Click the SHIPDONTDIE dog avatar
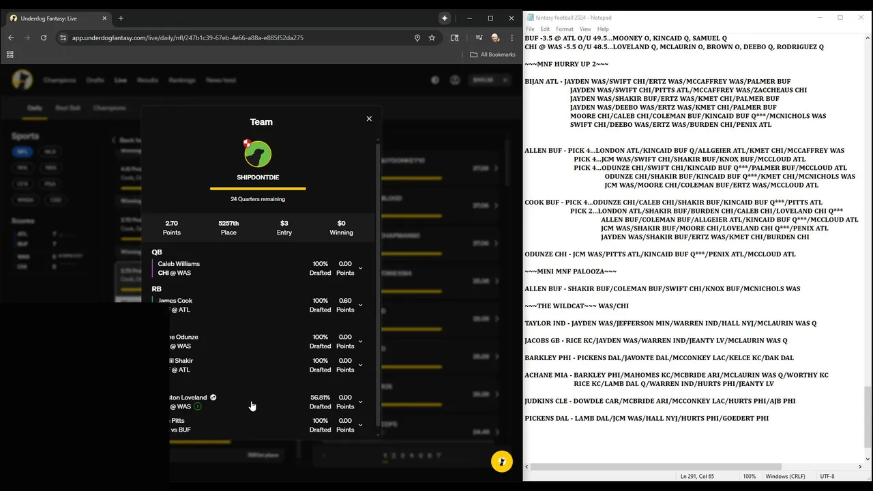 pos(258,153)
